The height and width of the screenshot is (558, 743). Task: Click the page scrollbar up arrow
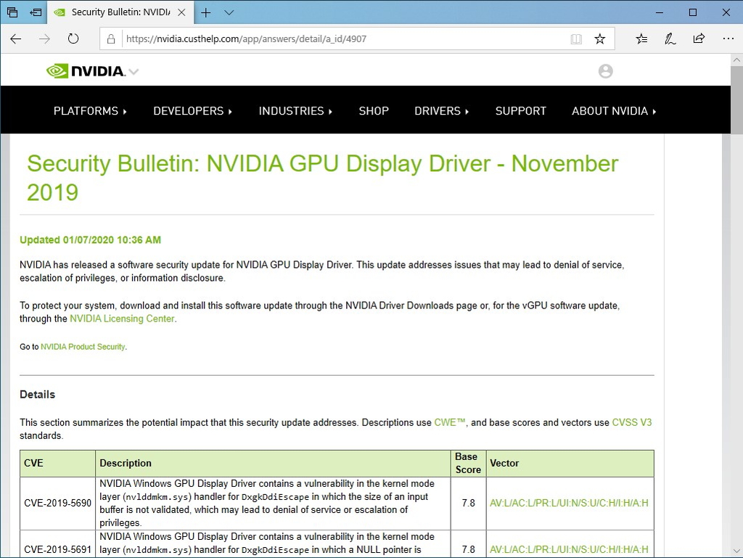tap(736, 60)
